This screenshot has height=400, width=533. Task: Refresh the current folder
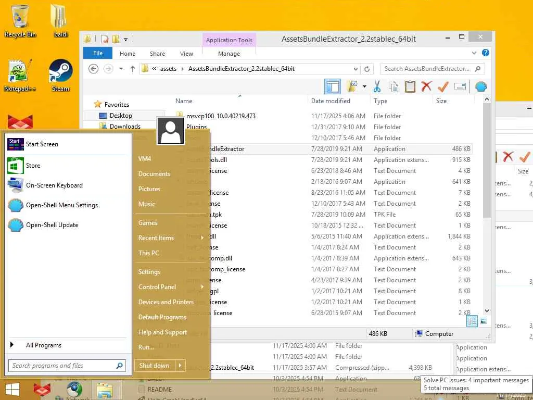(367, 69)
